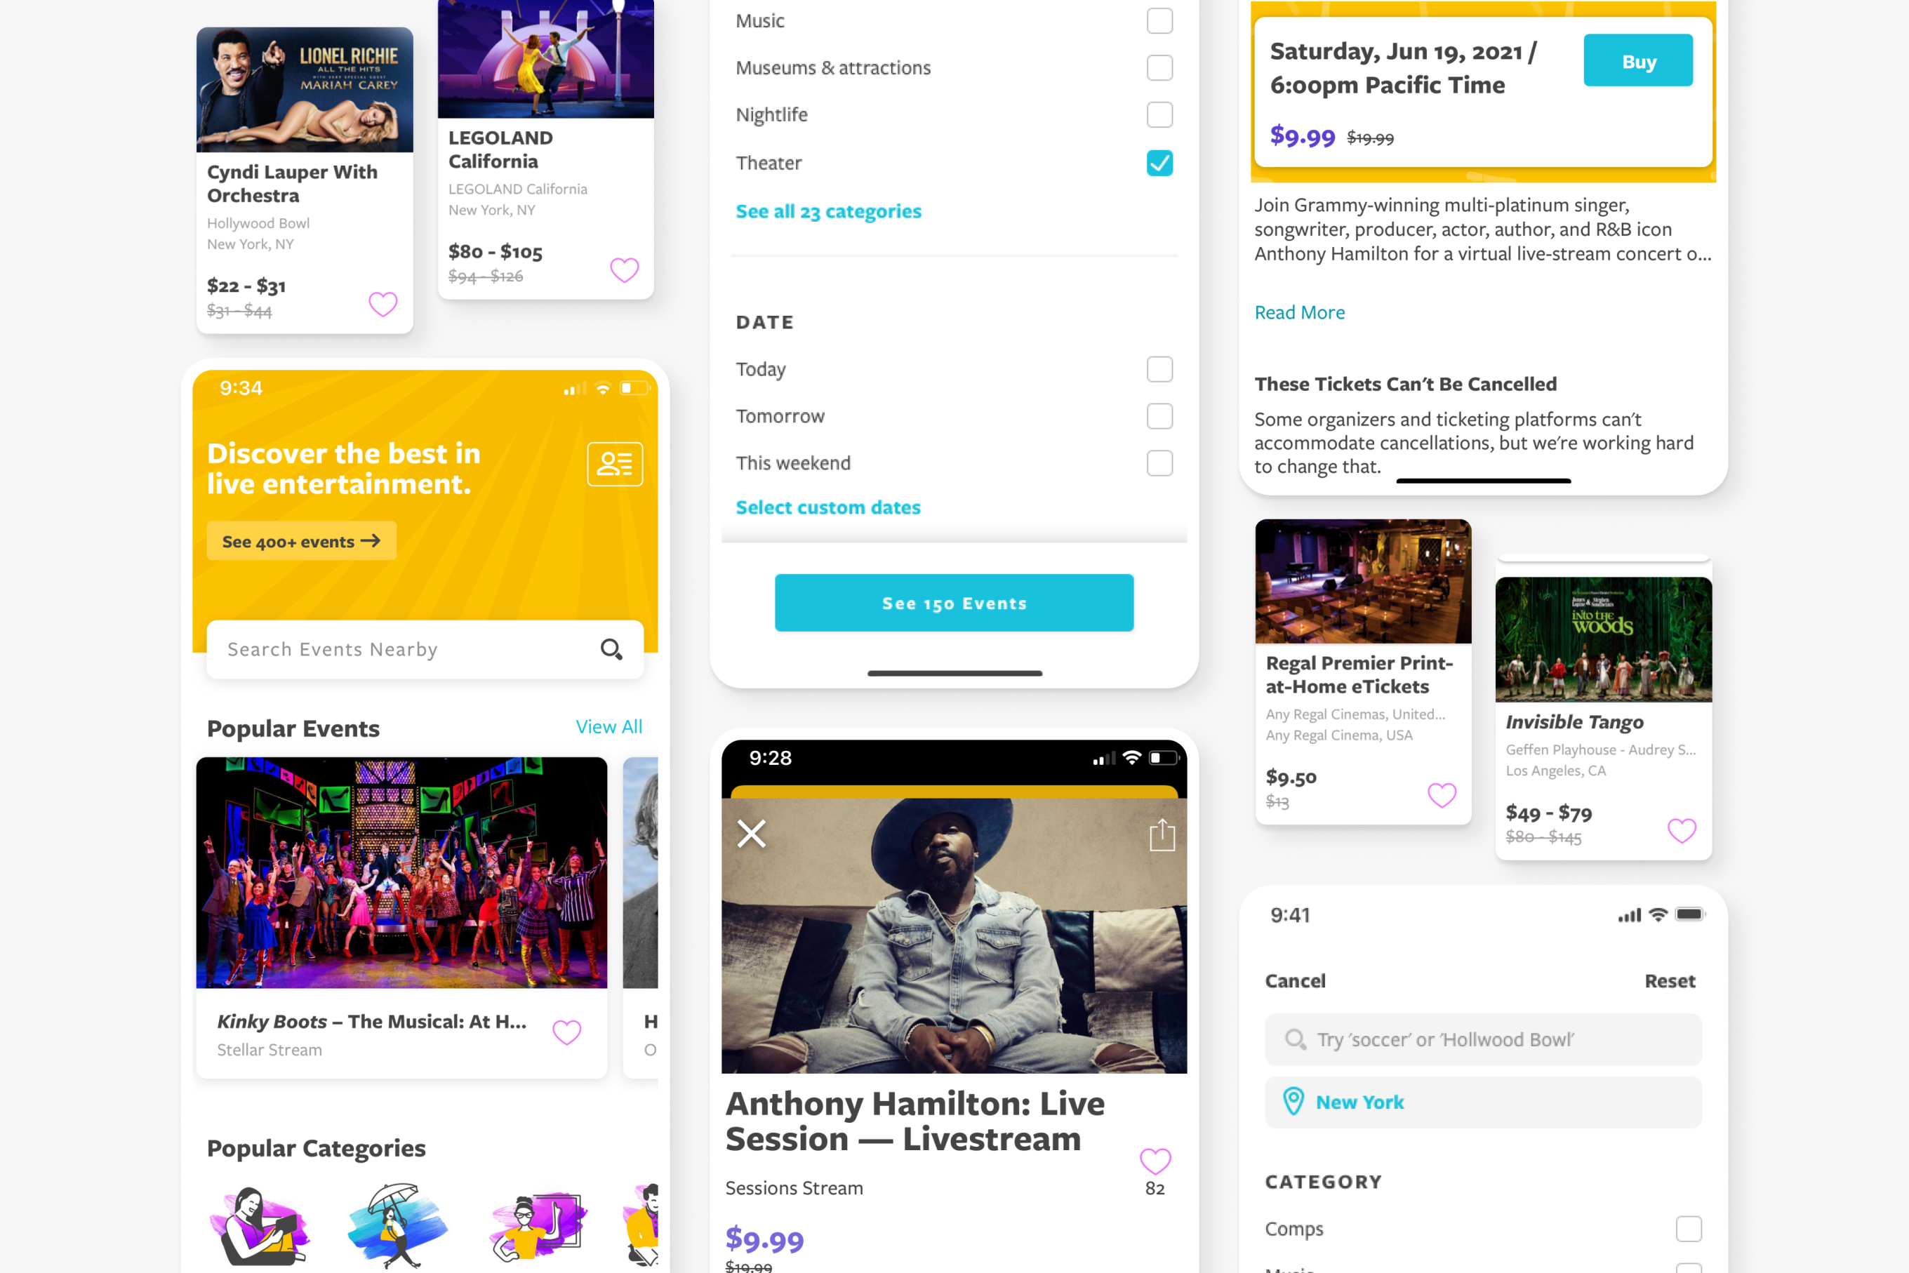Share the Anthony Hamilton livestream event
Screen dimensions: 1909x1273
[1162, 834]
